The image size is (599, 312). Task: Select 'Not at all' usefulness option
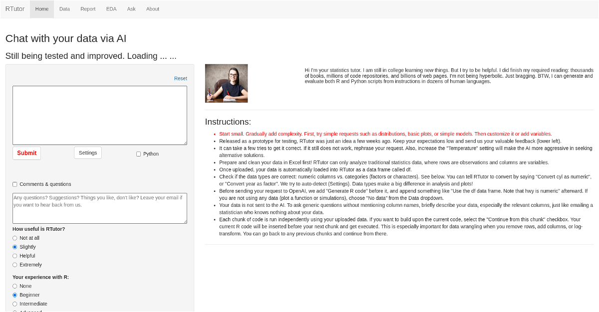coord(15,238)
